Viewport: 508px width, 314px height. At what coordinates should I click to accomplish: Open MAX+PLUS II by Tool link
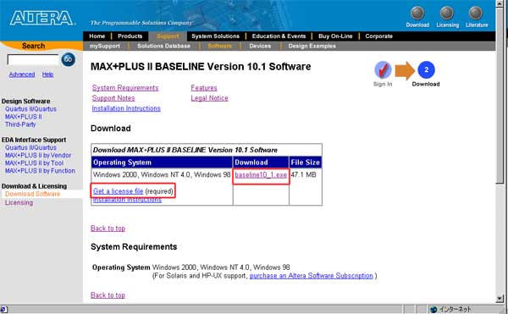pyautogui.click(x=34, y=163)
